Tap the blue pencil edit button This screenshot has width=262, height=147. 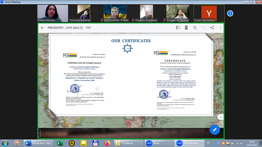[215, 129]
